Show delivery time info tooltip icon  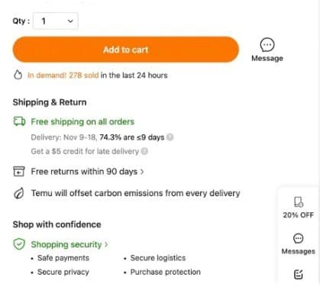(170, 137)
